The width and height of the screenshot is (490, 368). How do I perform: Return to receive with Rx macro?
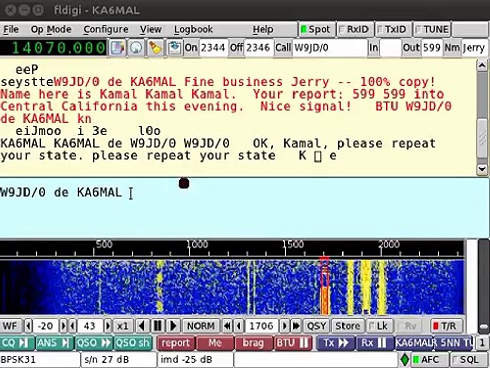(x=374, y=343)
